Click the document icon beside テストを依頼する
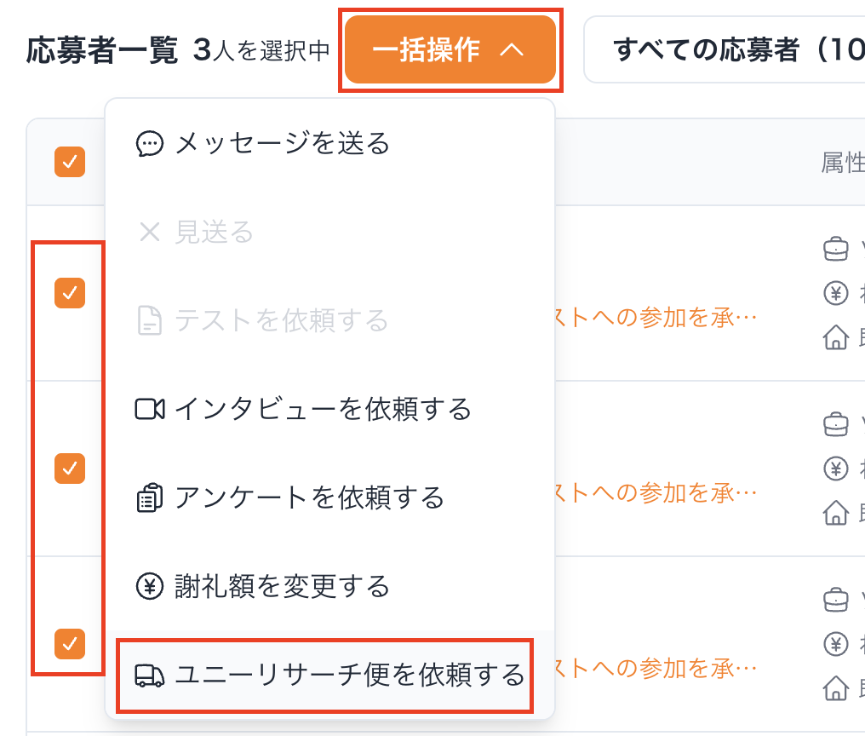Viewport: 865px width, 736px height. (x=150, y=321)
